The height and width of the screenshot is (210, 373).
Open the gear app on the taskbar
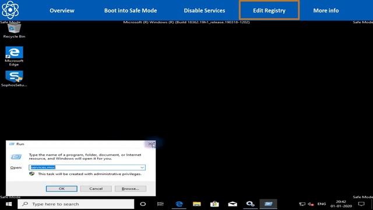tap(250, 204)
